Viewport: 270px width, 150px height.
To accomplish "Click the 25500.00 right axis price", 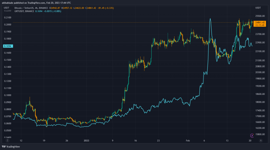I will 260,16.
